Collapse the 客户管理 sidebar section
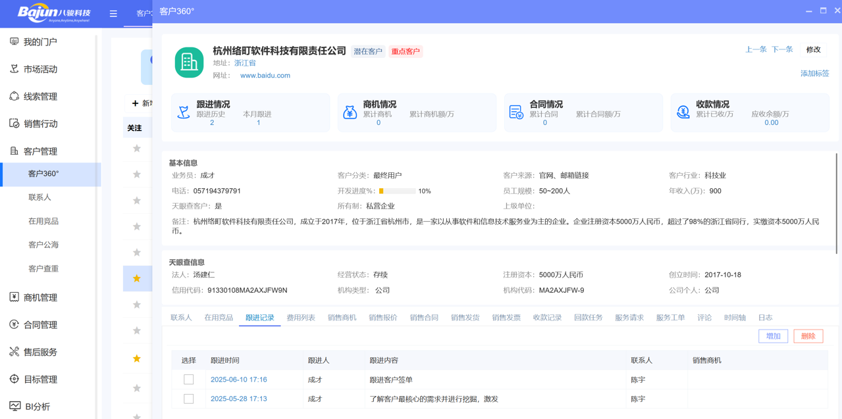842x419 pixels. pos(40,151)
